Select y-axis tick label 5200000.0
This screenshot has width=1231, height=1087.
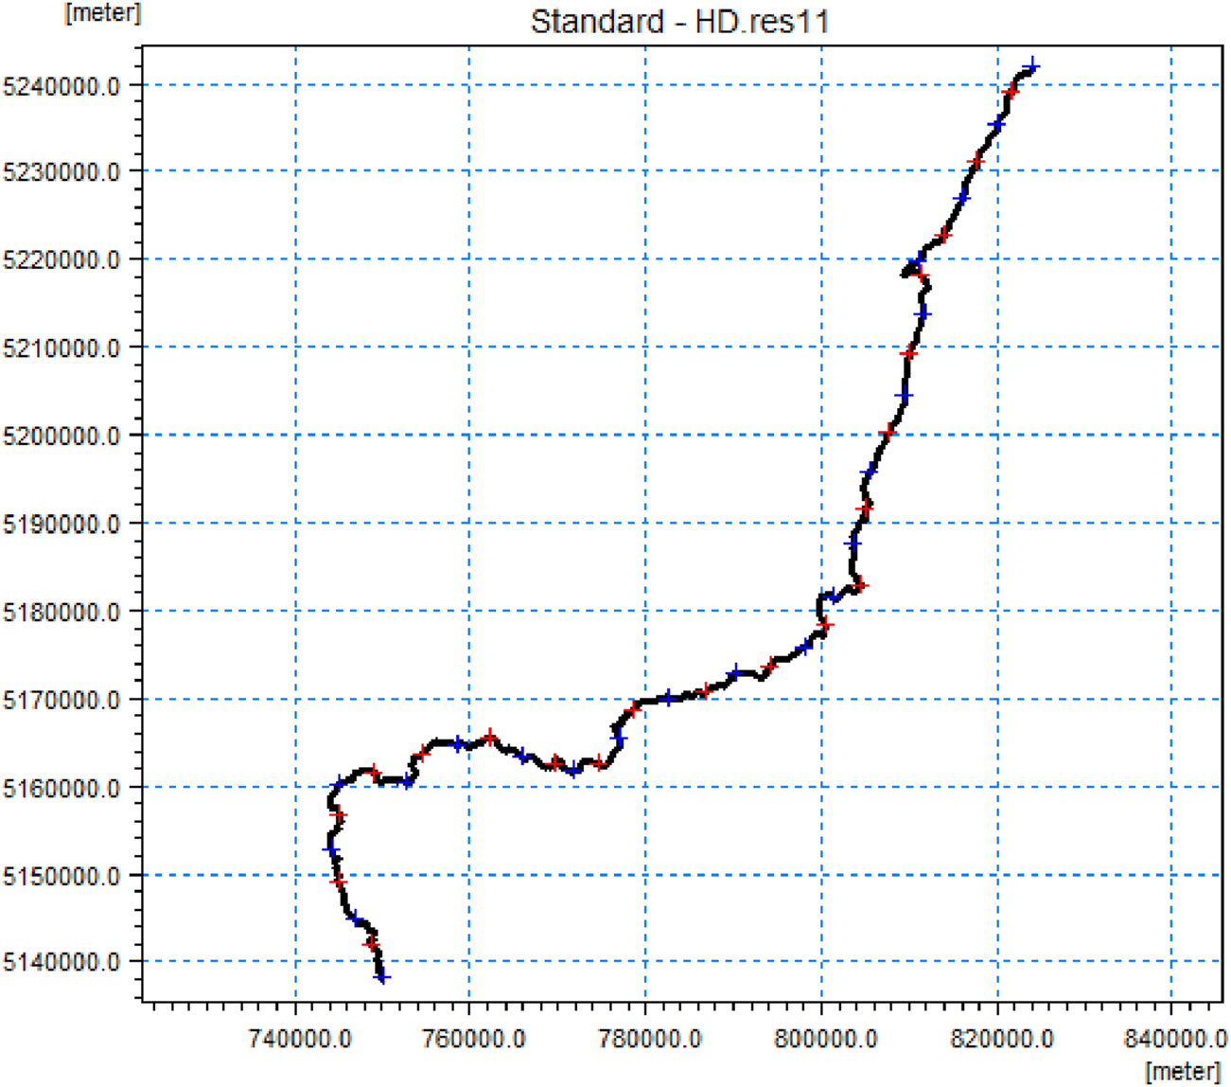point(62,436)
